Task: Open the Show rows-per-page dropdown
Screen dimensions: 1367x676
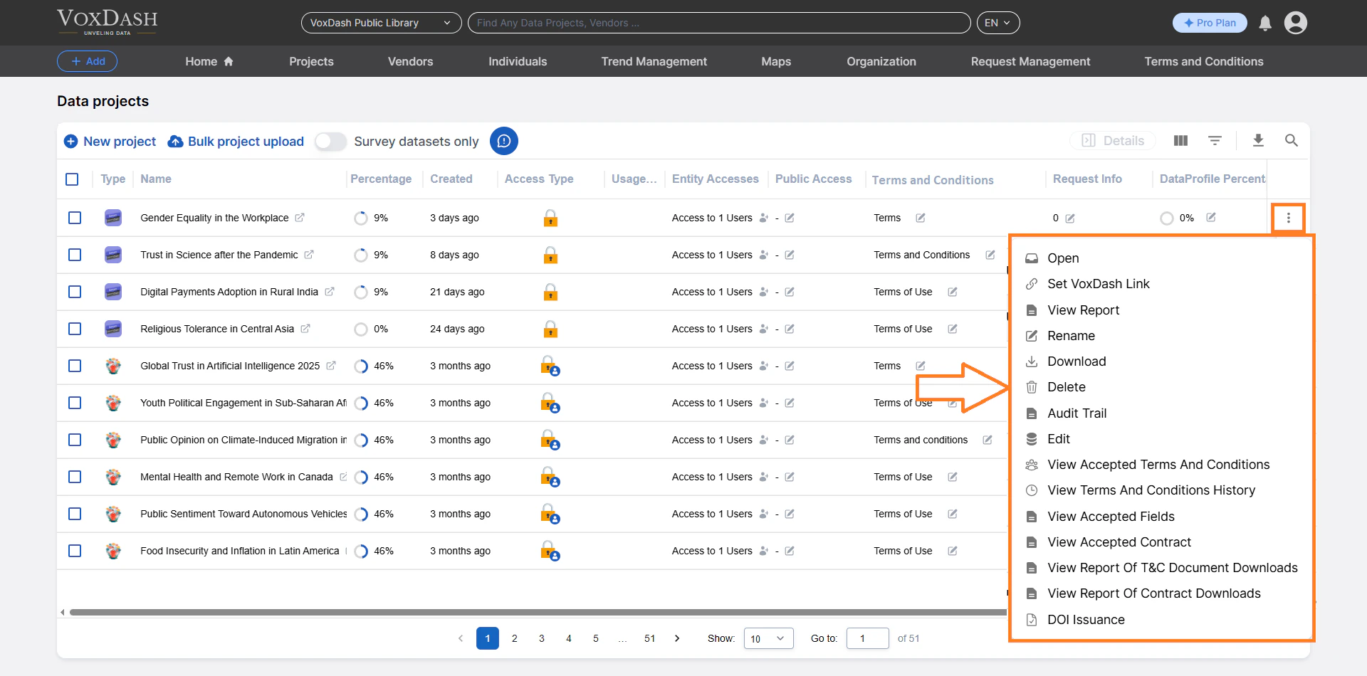Action: click(x=769, y=638)
